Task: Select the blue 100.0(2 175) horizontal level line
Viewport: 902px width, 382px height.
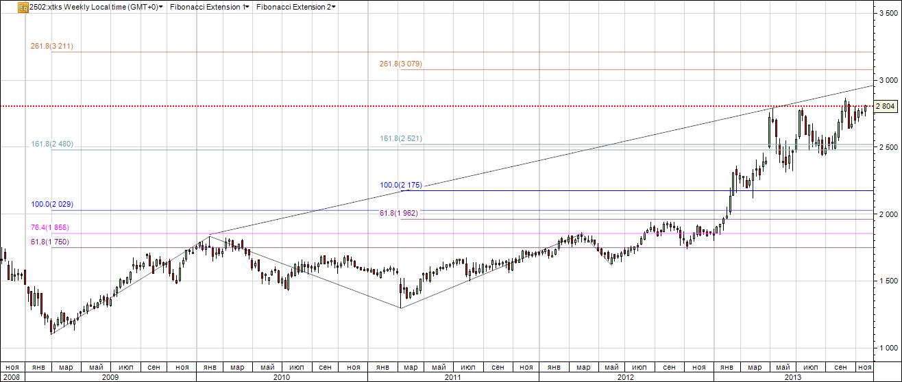Action: pyautogui.click(x=636, y=190)
